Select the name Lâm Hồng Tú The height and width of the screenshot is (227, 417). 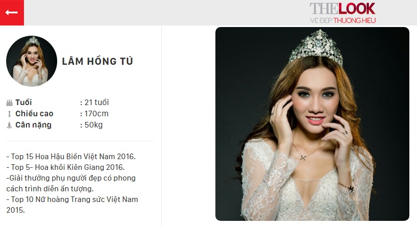point(97,61)
